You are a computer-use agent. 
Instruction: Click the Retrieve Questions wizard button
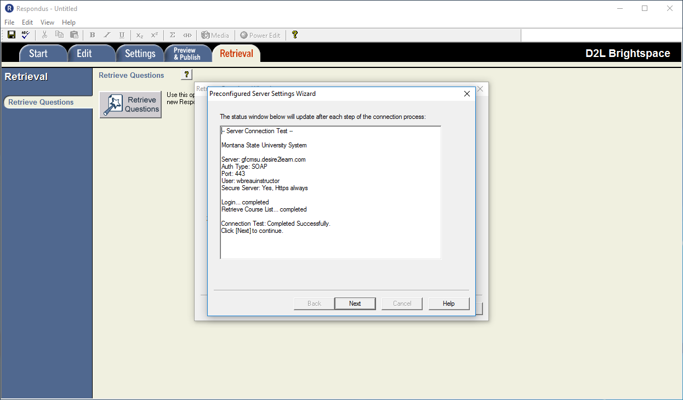pyautogui.click(x=130, y=104)
